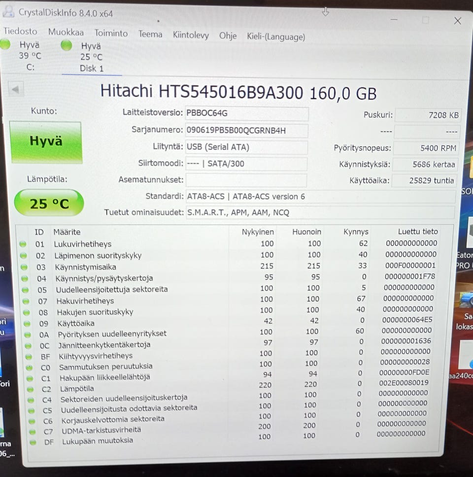Click the status dot for DF Lukupään muutoksia
This screenshot has height=477, width=473.
(33, 442)
